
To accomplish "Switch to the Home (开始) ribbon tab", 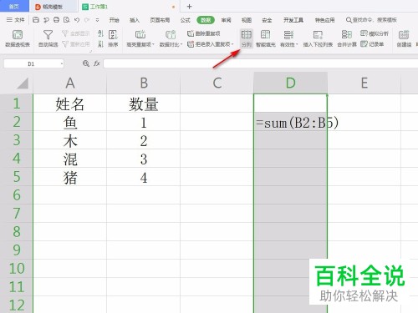I will tap(115, 20).
